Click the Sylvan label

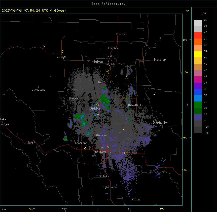coord(98,62)
